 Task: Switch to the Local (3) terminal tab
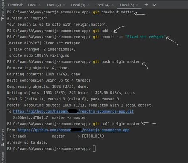78,5
